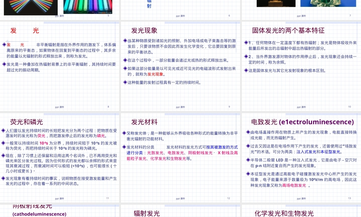Click the subtitle '(cathodeluminescence)'
The width and height of the screenshot is (361, 217).
[x=39, y=214]
